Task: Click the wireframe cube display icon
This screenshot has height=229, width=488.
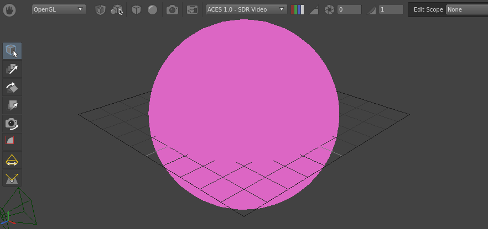Action: click(100, 10)
